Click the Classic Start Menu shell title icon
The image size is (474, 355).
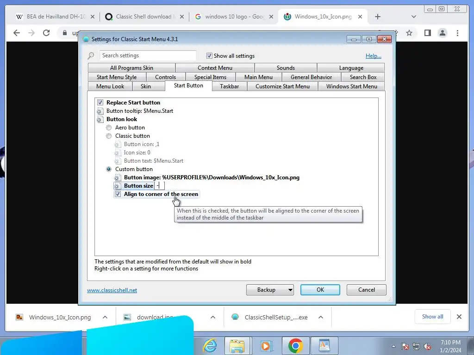(86, 39)
